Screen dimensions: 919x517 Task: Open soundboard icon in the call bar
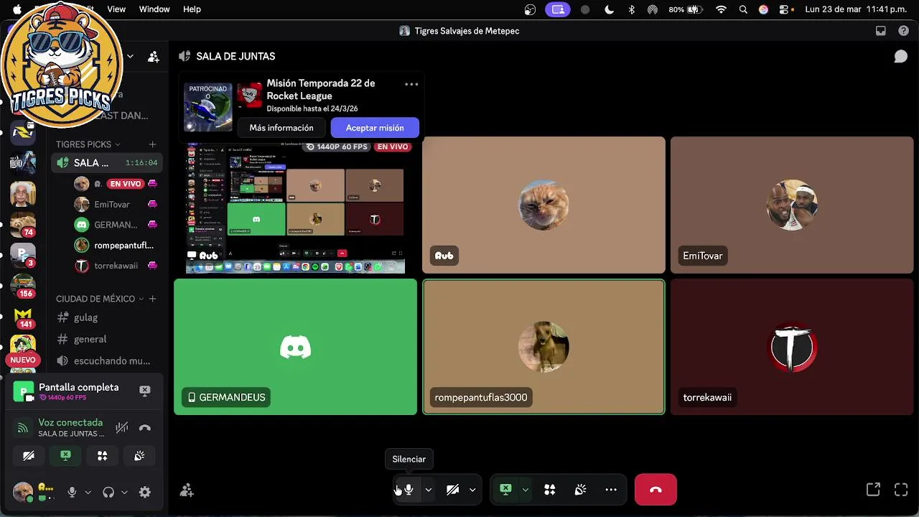[580, 490]
